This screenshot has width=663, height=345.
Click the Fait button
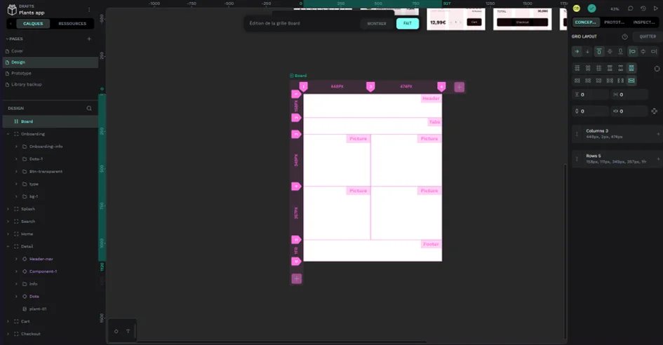[x=408, y=24]
